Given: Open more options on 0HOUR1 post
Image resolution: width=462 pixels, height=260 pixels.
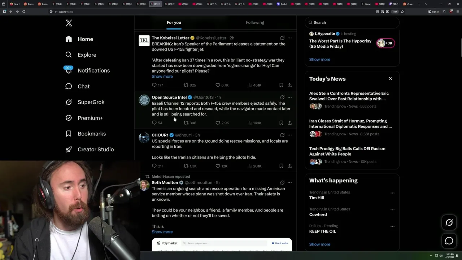Looking at the screenshot, I should pos(289,135).
